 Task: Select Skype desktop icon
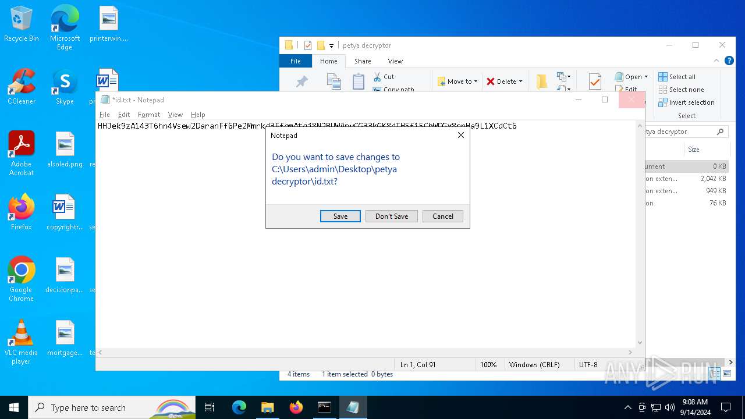coord(65,87)
